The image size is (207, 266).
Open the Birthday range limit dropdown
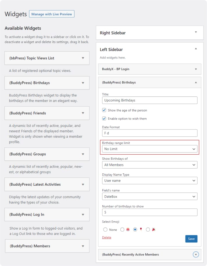click(x=149, y=149)
